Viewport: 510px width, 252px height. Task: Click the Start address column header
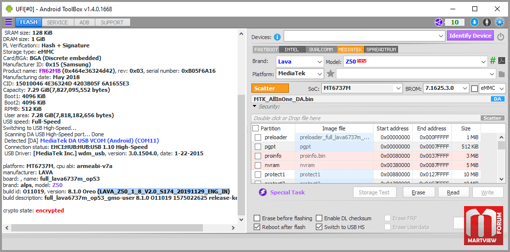coord(392,128)
